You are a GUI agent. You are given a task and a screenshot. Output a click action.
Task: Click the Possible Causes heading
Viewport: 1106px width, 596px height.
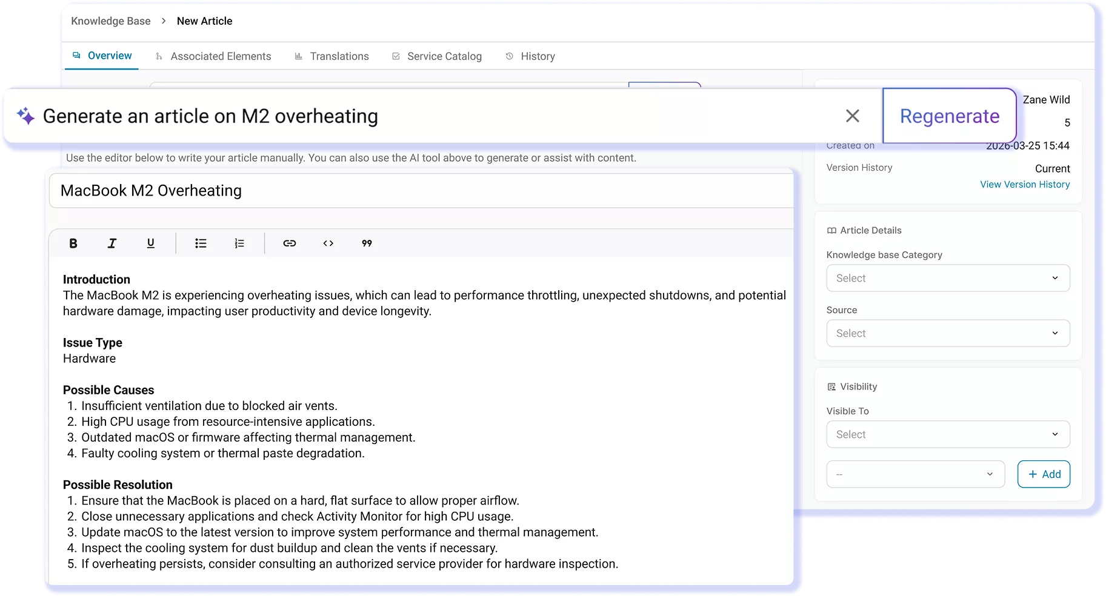click(108, 390)
